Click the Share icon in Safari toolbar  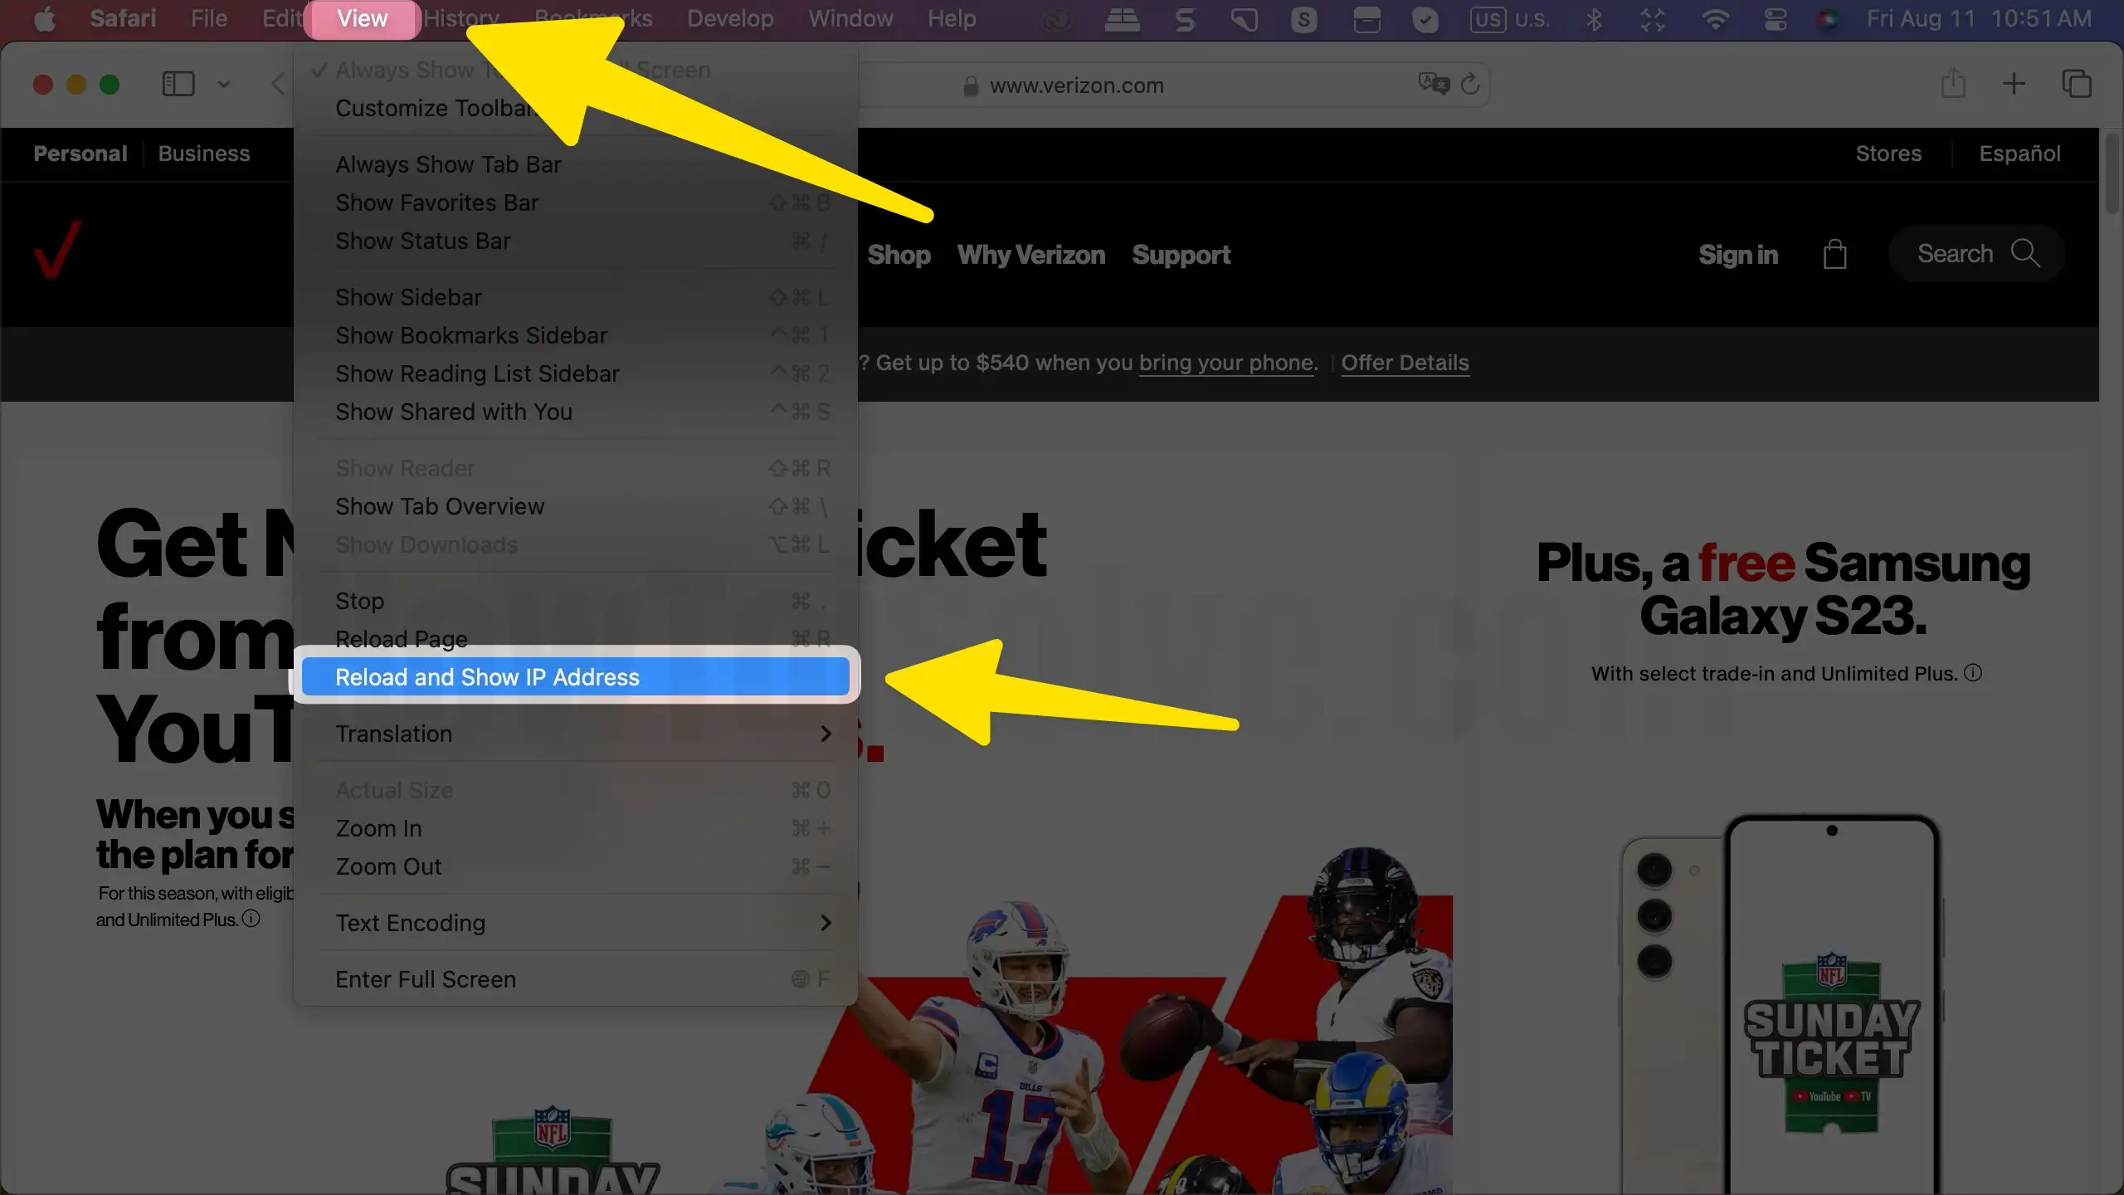1953,83
